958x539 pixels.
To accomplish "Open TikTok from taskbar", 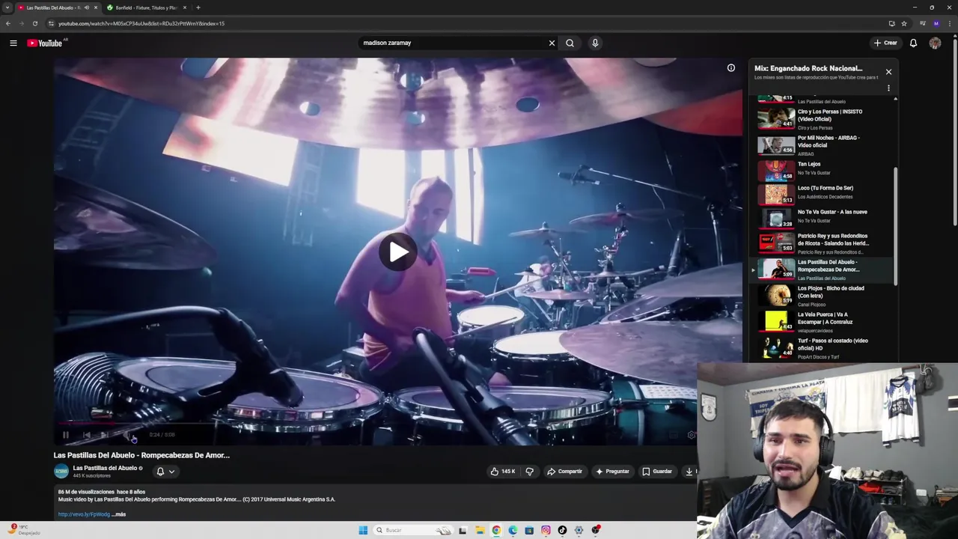I will (562, 530).
